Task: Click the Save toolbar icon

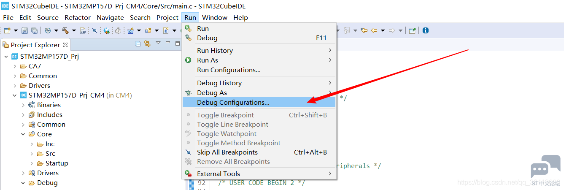Action: tap(24, 30)
